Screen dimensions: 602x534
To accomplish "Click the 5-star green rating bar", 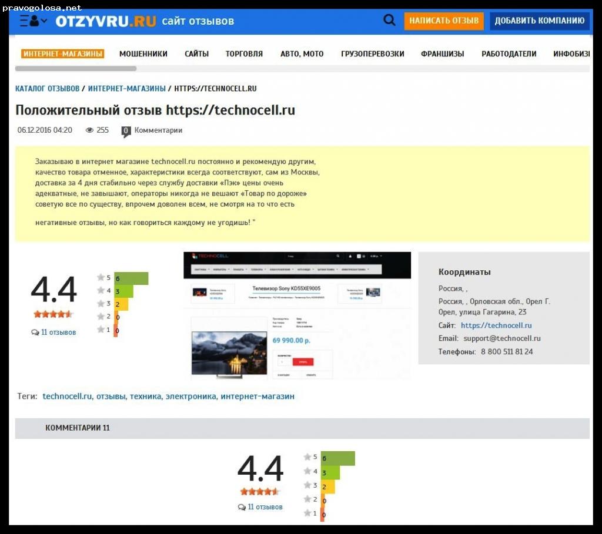I will (x=132, y=278).
